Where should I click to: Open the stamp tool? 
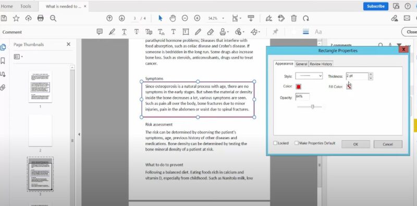[224, 32]
